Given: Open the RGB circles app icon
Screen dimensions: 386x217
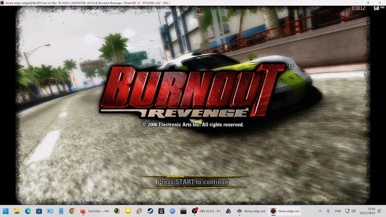Looking at the screenshot, I should click(228, 211).
